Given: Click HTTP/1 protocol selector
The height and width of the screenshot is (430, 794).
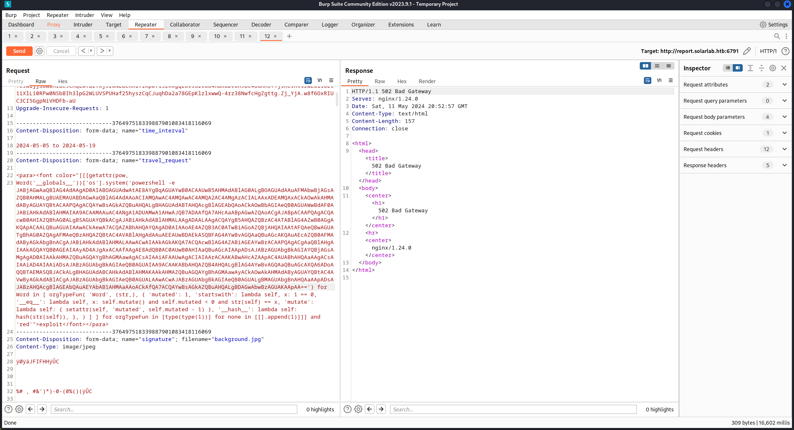Looking at the screenshot, I should (x=768, y=51).
